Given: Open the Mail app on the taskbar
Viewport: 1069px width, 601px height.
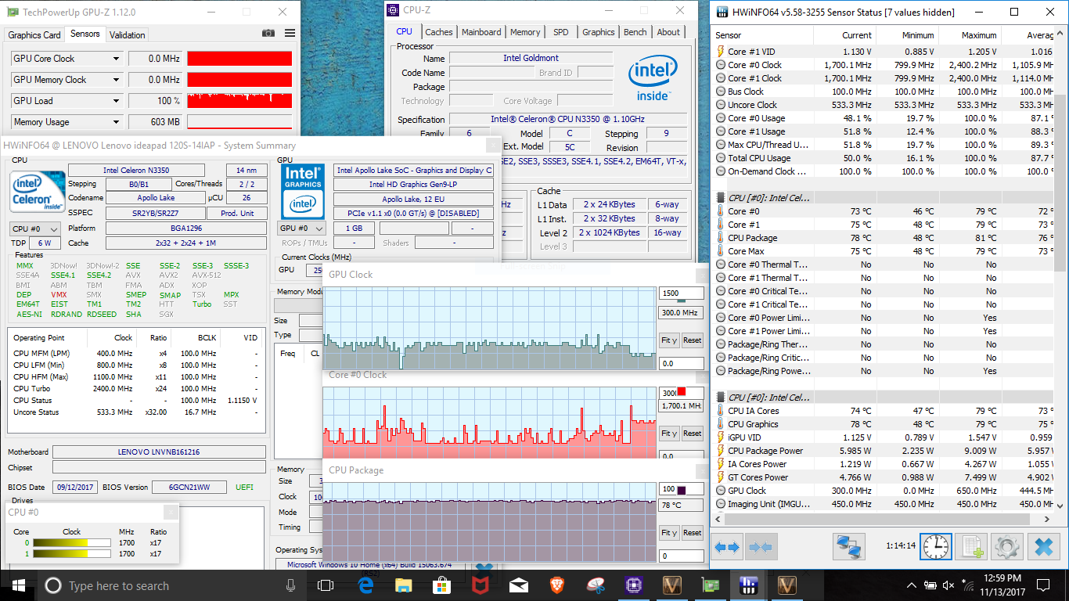Looking at the screenshot, I should point(518,585).
